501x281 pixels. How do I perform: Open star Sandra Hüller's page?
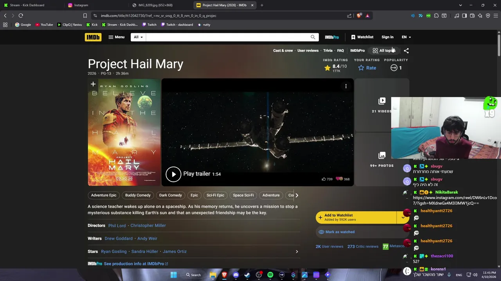click(x=144, y=252)
